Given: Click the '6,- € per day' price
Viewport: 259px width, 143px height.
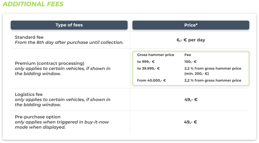Looking at the screenshot, I should [191, 40].
